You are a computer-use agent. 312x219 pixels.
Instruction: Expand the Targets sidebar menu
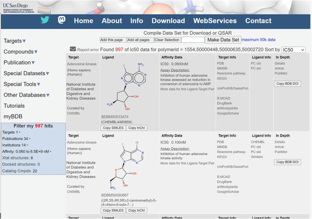(x=15, y=41)
